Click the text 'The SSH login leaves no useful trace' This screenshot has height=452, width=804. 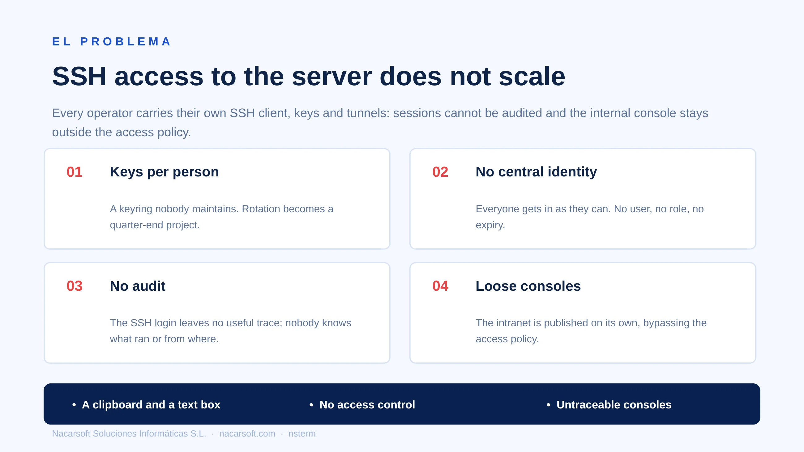(196, 323)
